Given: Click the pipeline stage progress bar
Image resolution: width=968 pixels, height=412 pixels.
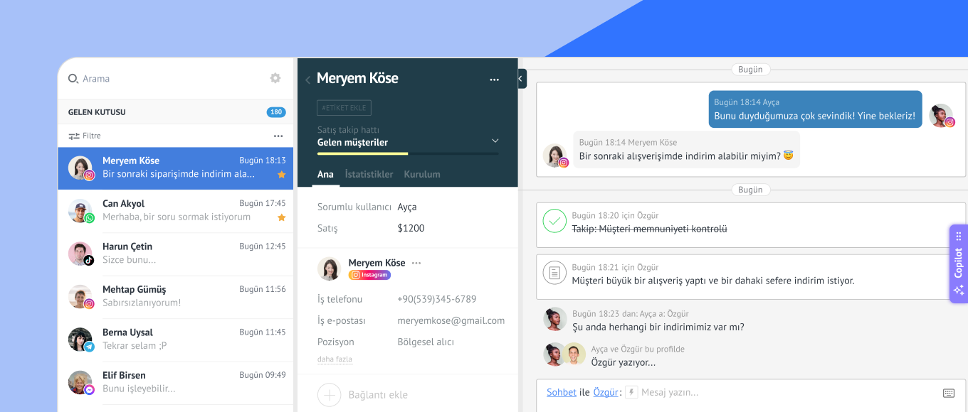Looking at the screenshot, I should (x=408, y=153).
